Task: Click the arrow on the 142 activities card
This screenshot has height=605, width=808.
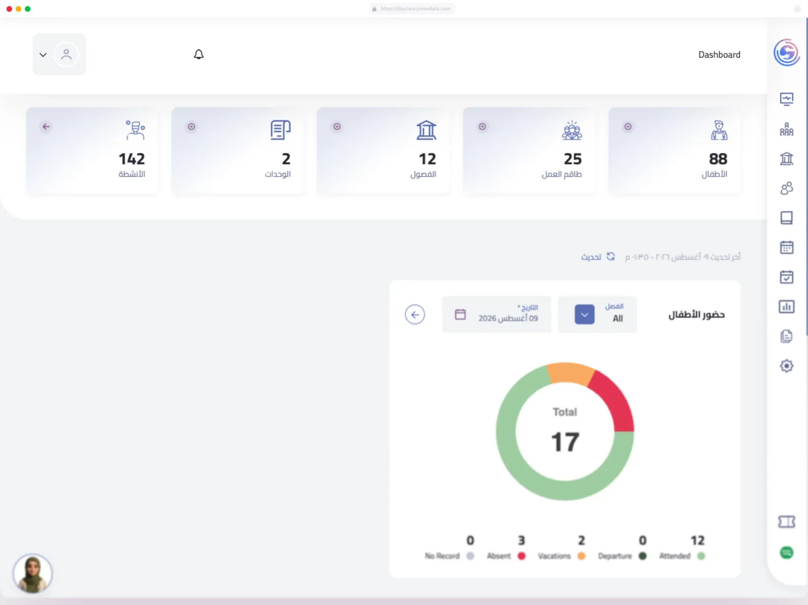Action: pyautogui.click(x=46, y=126)
